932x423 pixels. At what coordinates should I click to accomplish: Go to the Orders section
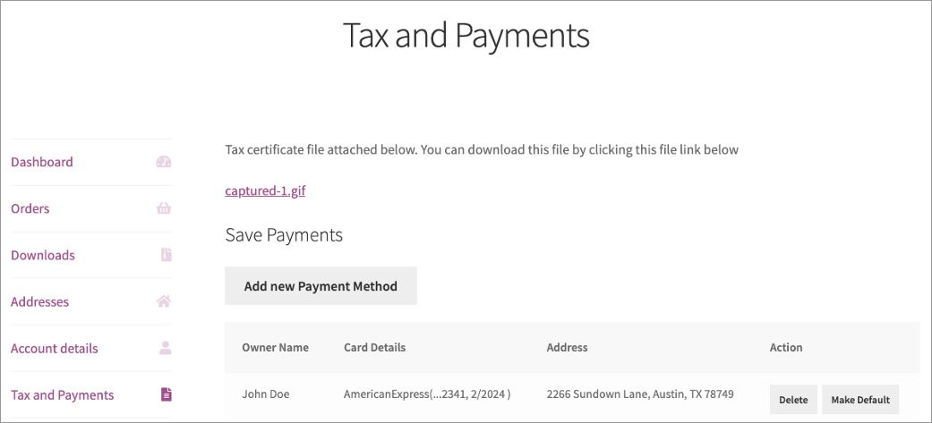(x=30, y=208)
